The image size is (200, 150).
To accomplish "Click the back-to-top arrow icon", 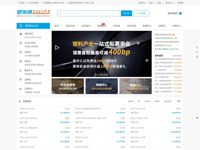I will [197, 118].
